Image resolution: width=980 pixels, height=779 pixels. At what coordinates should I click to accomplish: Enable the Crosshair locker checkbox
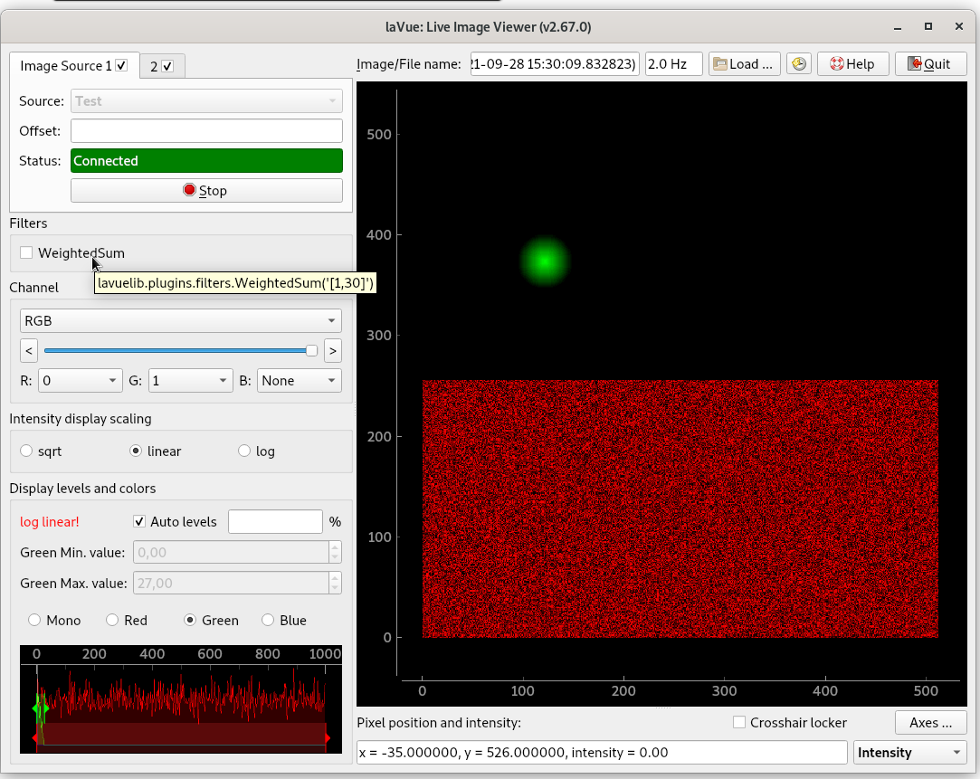point(739,723)
